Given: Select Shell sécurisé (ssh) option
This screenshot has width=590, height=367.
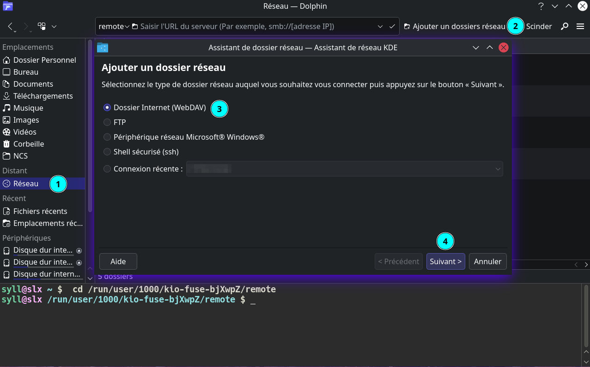Looking at the screenshot, I should click(107, 152).
